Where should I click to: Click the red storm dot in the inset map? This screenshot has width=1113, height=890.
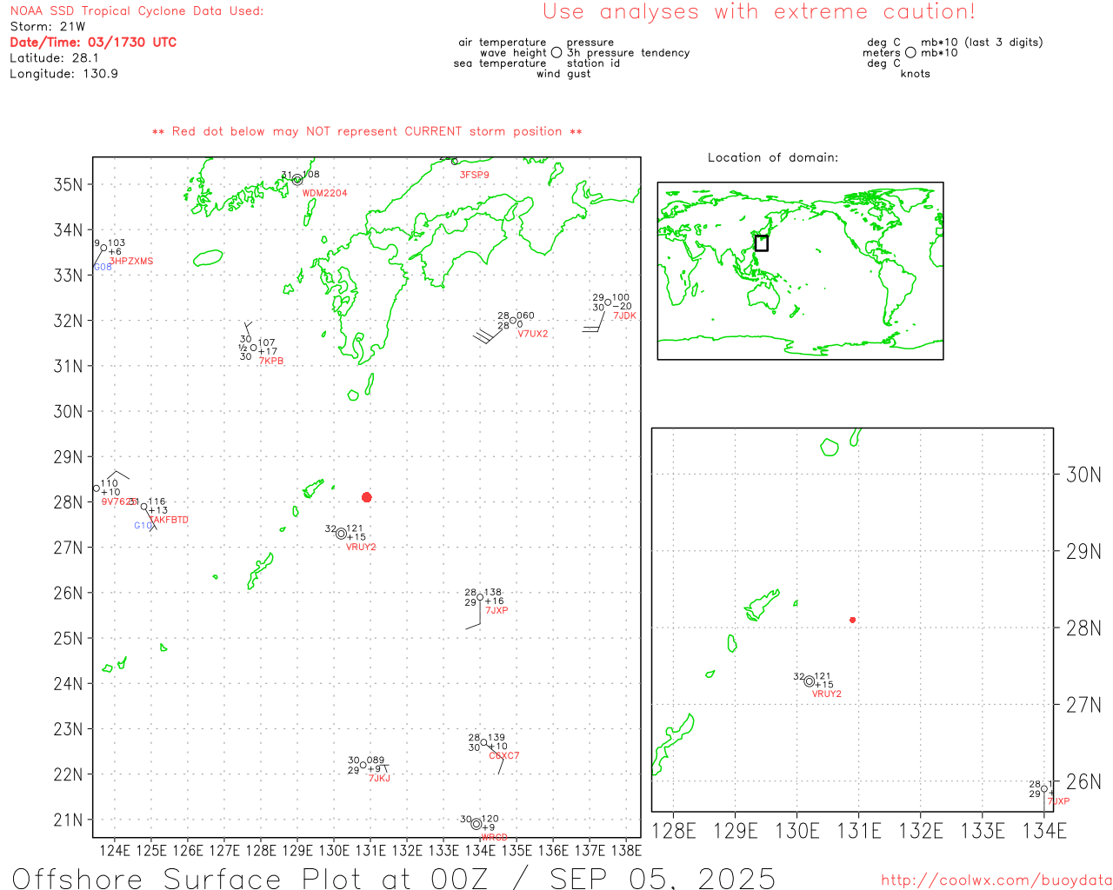point(852,620)
